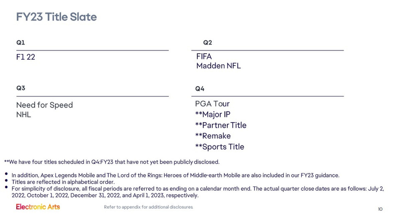Select the Q4 quarter label

[200, 89]
